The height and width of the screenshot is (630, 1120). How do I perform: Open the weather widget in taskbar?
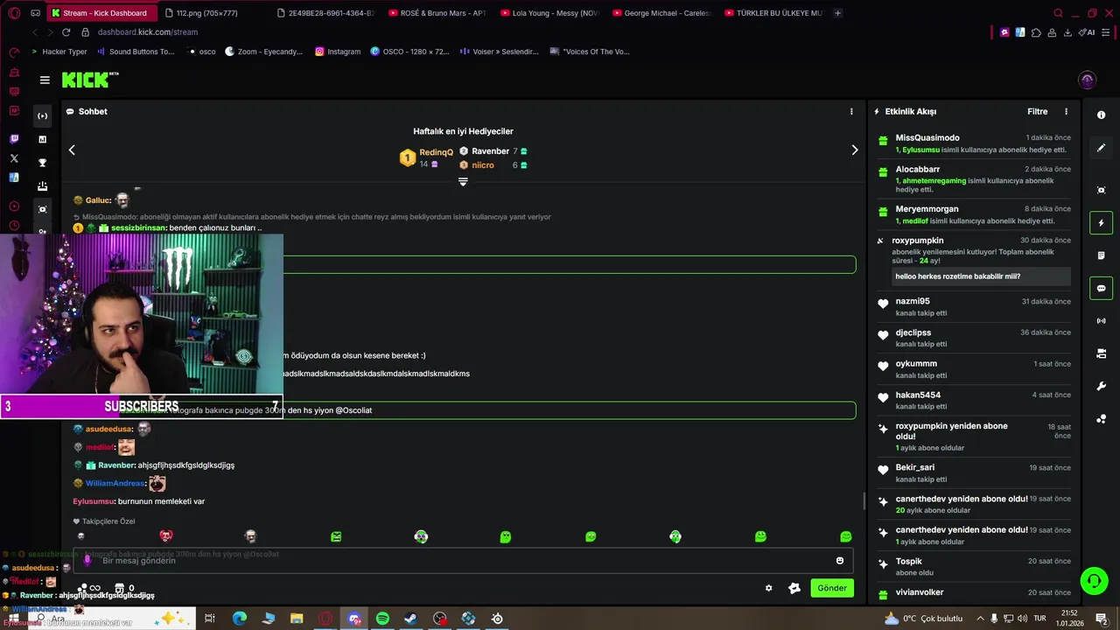923,619
